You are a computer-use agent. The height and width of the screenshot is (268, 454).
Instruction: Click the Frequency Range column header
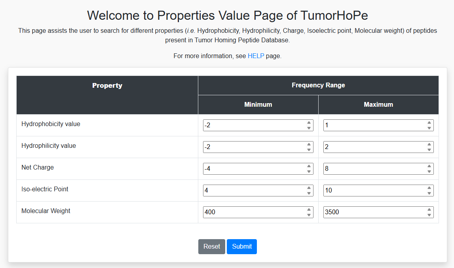(x=318, y=85)
